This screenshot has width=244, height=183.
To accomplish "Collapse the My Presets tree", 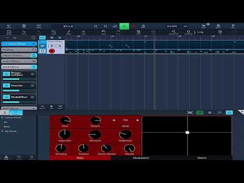I will coord(2,131).
